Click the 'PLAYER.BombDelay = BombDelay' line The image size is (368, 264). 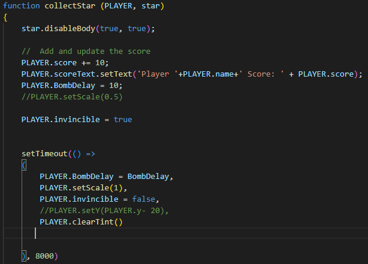tap(105, 177)
